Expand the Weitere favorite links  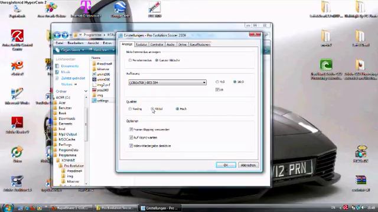click(x=69, y=84)
